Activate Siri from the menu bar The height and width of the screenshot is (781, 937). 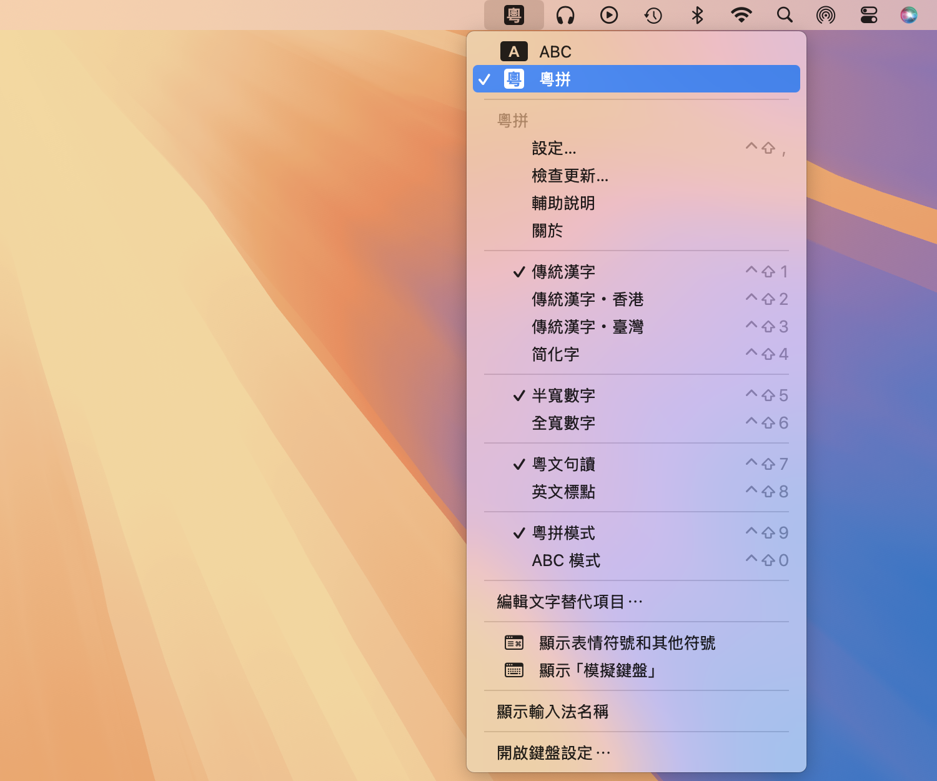coord(908,15)
